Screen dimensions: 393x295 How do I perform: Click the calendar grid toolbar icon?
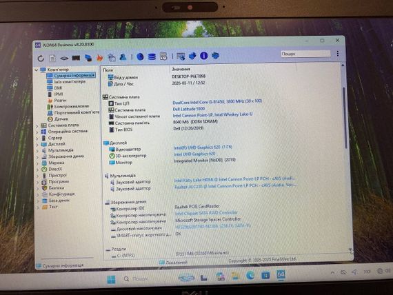[112, 57]
